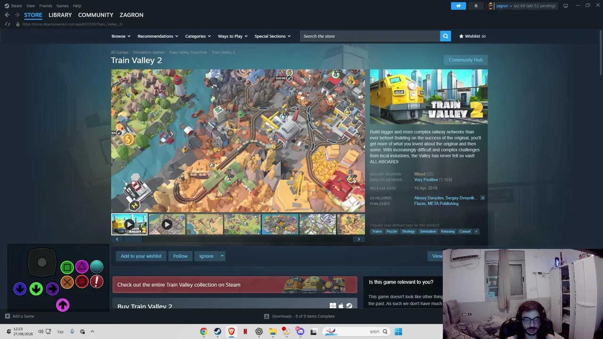The image size is (603, 339).
Task: Click the Windows Start button
Action: pos(398,331)
